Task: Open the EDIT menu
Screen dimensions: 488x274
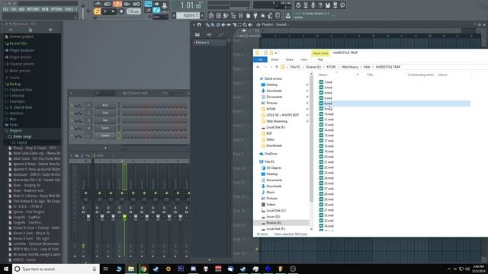Action: point(14,9)
